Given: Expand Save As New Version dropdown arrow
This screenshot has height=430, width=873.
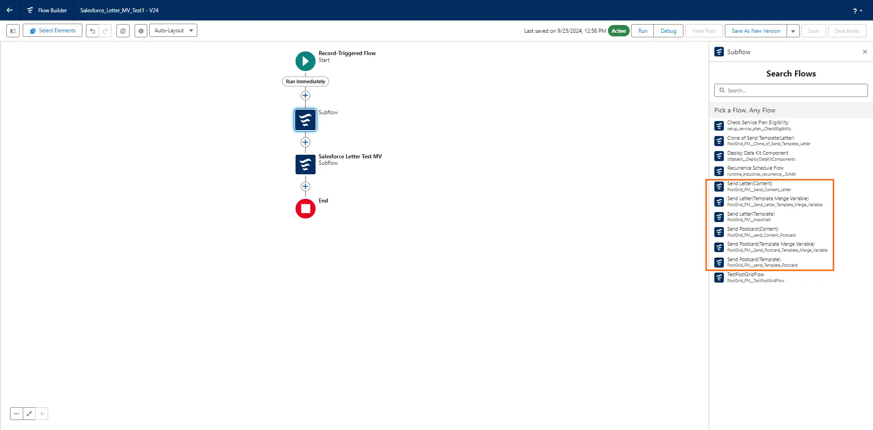Looking at the screenshot, I should 793,31.
